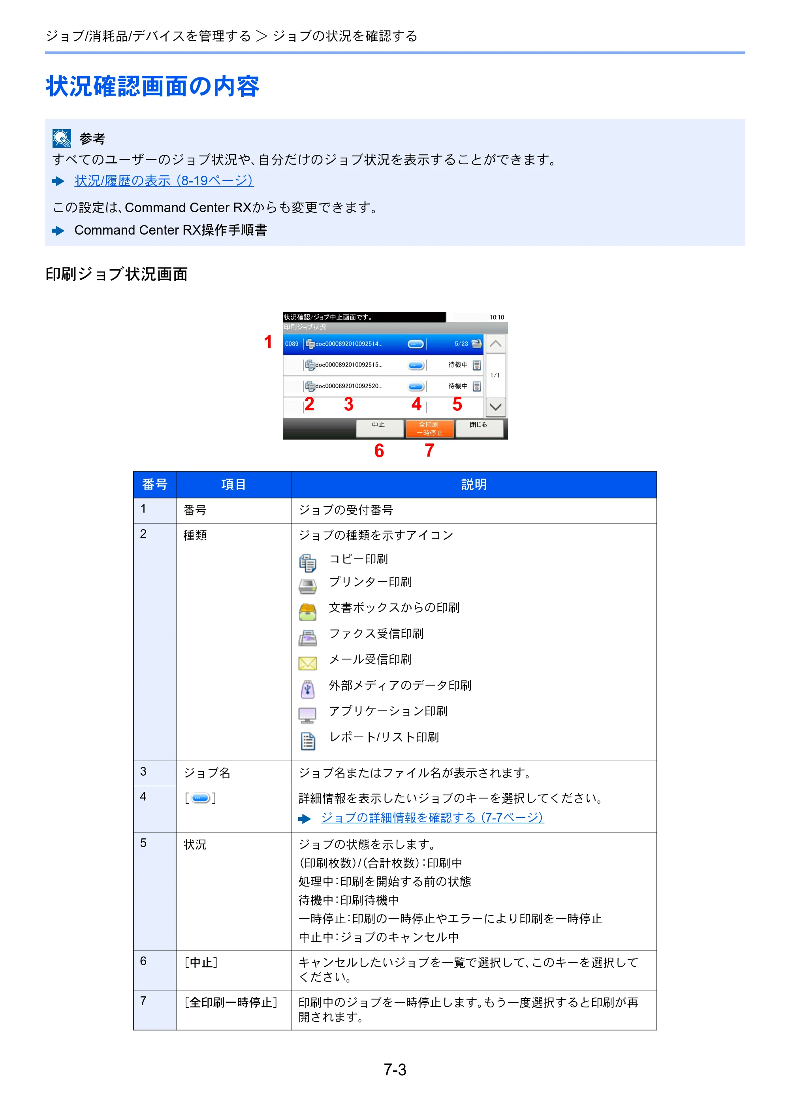Click the copy icon of job doc0000892010092515
Screen dimensions: 790x1118
(x=310, y=365)
